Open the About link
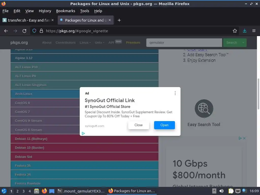The image size is (260, 195). (47, 43)
